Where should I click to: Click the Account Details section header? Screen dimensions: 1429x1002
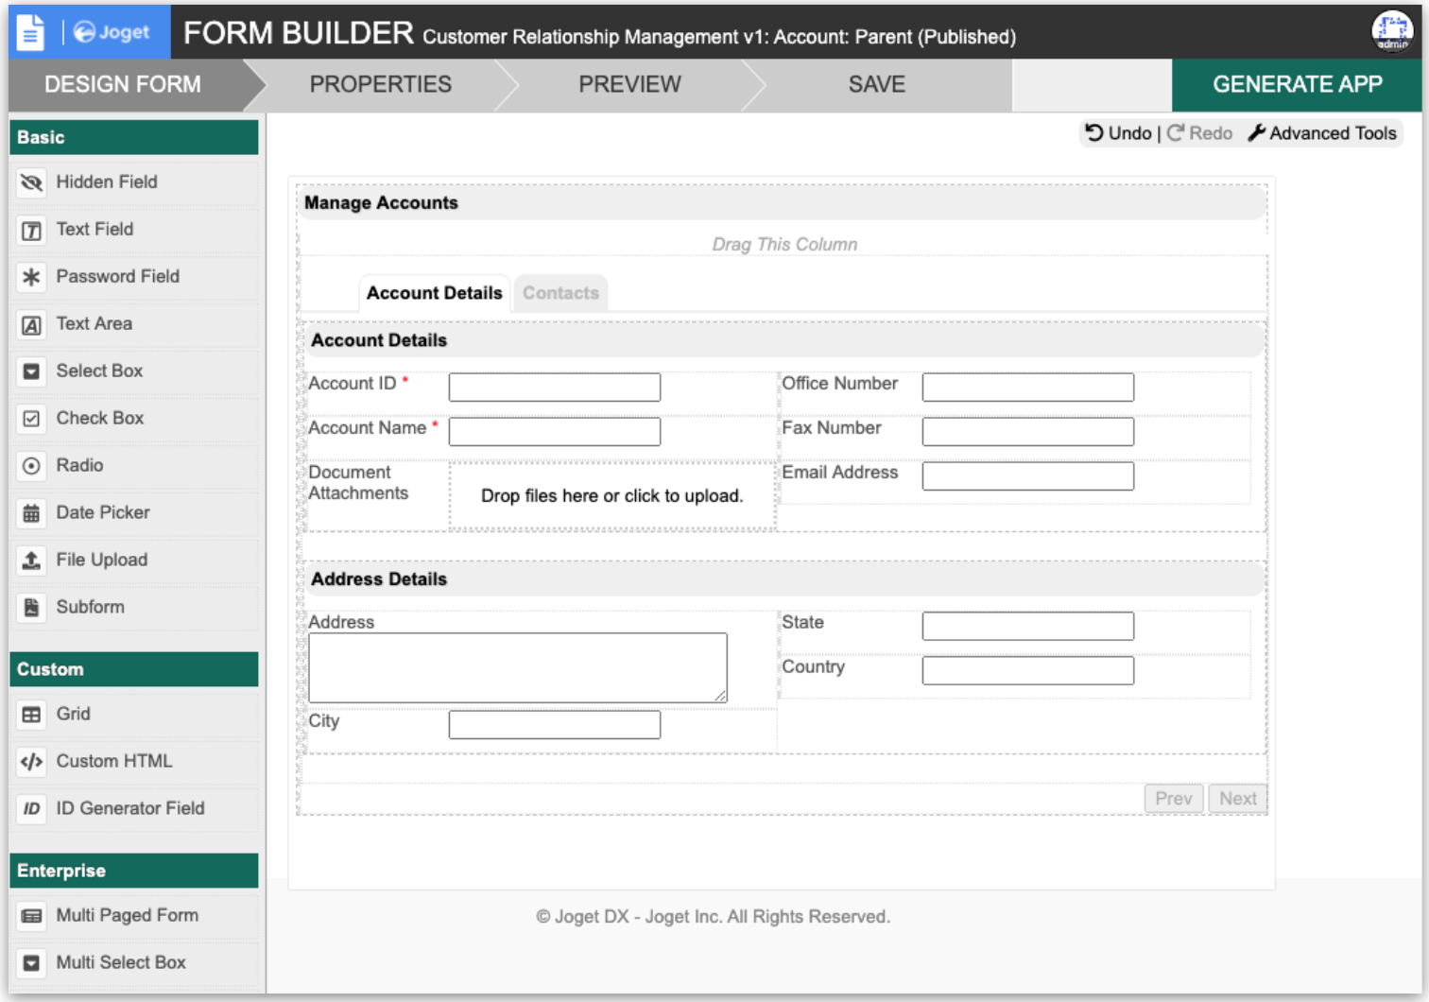coord(785,340)
